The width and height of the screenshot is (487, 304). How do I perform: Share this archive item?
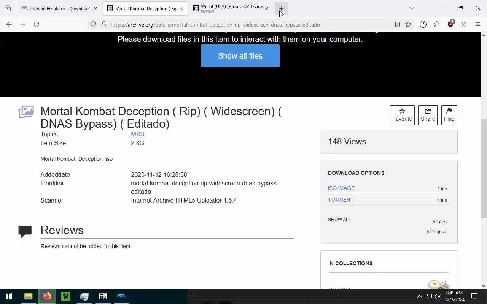[x=428, y=115]
